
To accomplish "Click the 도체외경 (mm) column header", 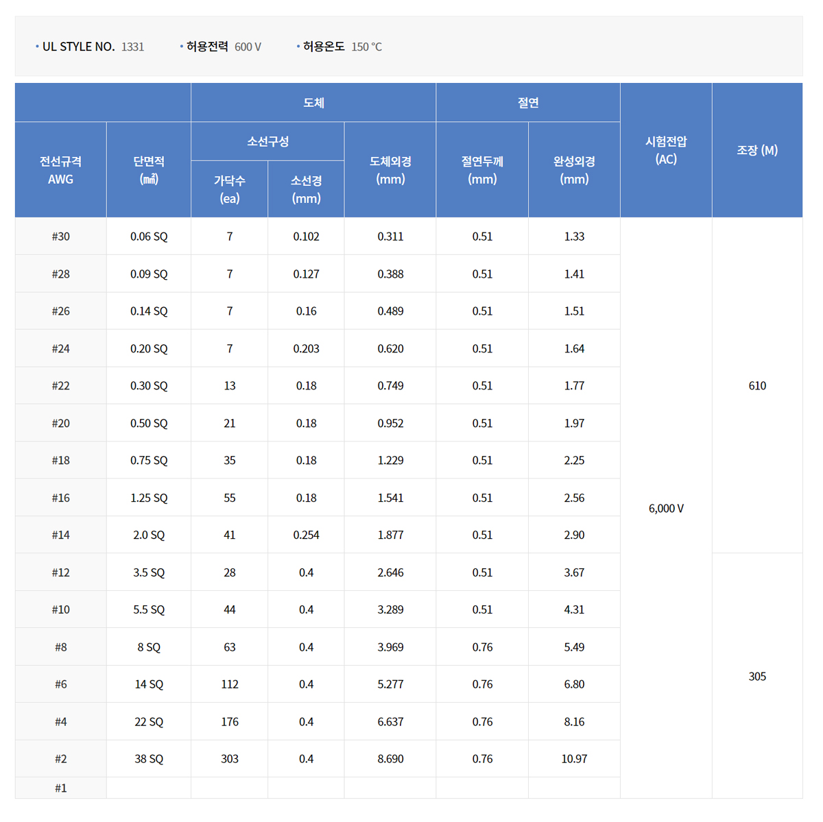I will coord(390,170).
